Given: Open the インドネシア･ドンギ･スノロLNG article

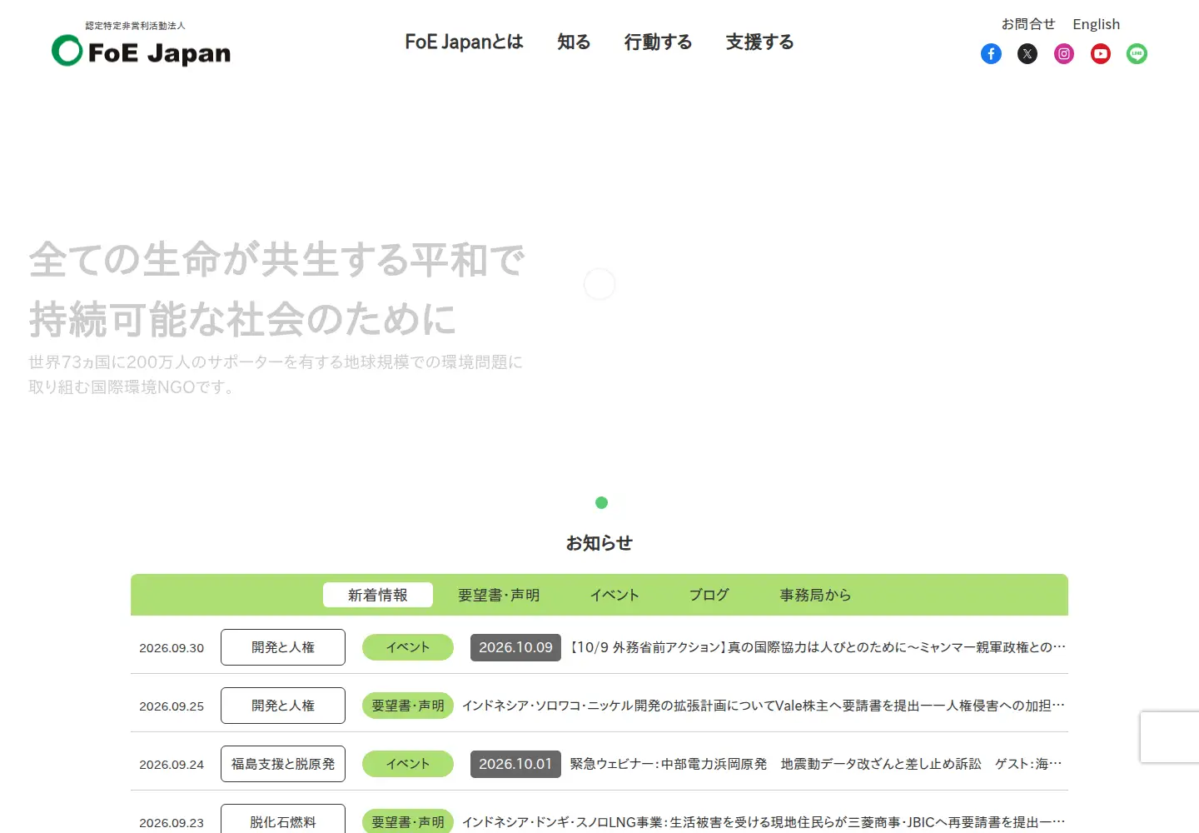Looking at the screenshot, I should click(x=764, y=822).
